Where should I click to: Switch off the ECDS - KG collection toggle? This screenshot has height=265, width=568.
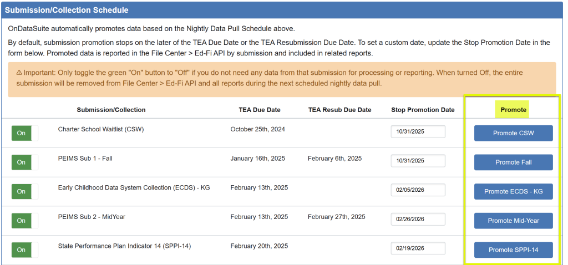pos(25,191)
